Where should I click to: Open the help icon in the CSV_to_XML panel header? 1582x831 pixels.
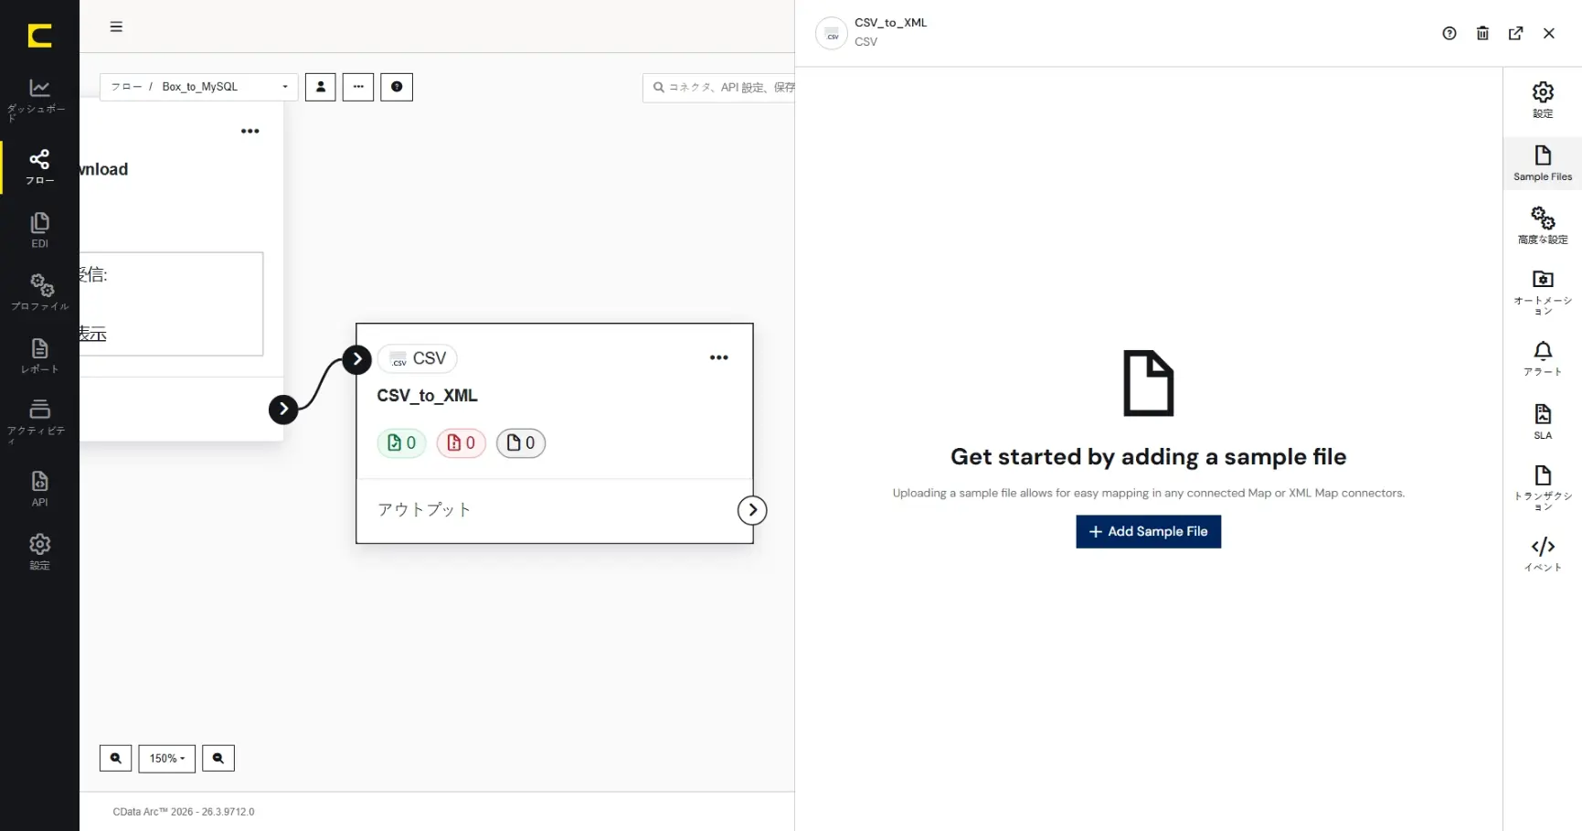click(1449, 33)
